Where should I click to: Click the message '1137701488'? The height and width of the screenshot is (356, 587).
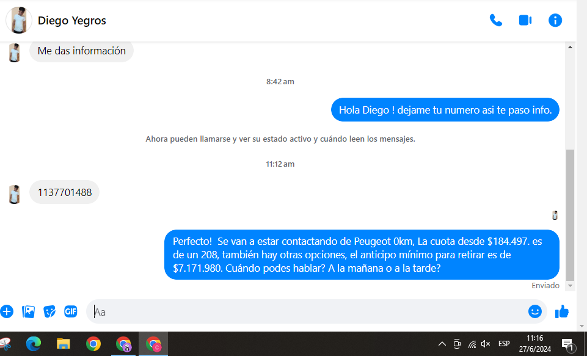(64, 192)
